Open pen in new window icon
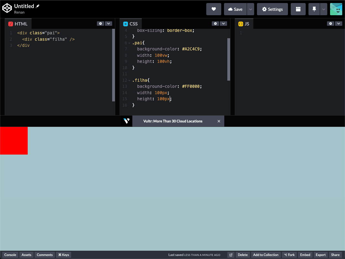345x259 pixels. click(231, 255)
